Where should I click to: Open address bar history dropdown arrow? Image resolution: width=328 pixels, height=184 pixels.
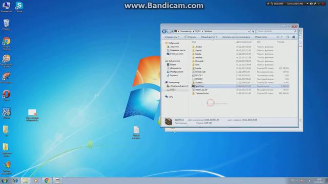(x=249, y=31)
